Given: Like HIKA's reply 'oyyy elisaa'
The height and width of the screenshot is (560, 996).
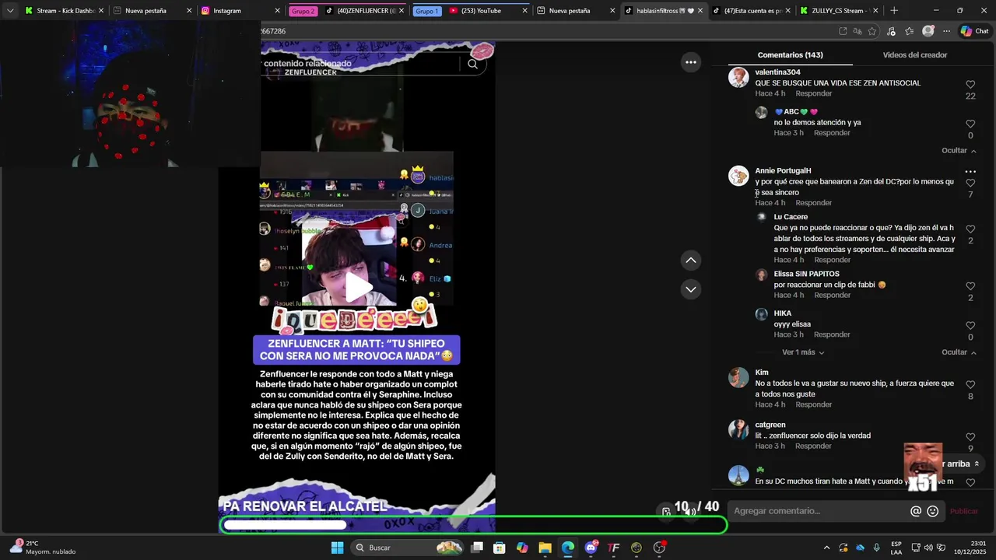Looking at the screenshot, I should 970,326.
